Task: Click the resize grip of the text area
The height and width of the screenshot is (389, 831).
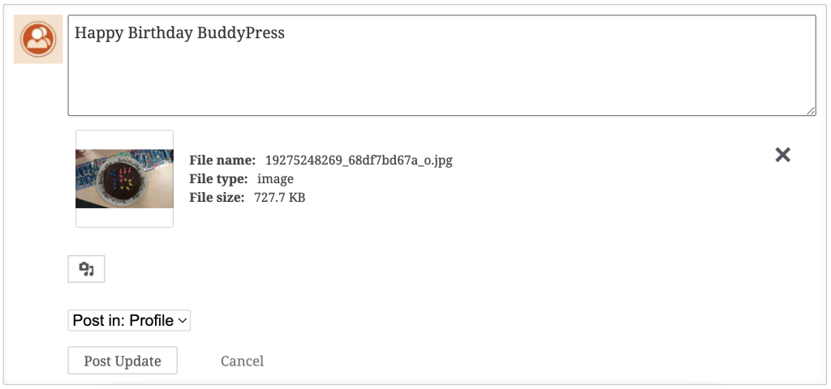Action: tap(811, 110)
